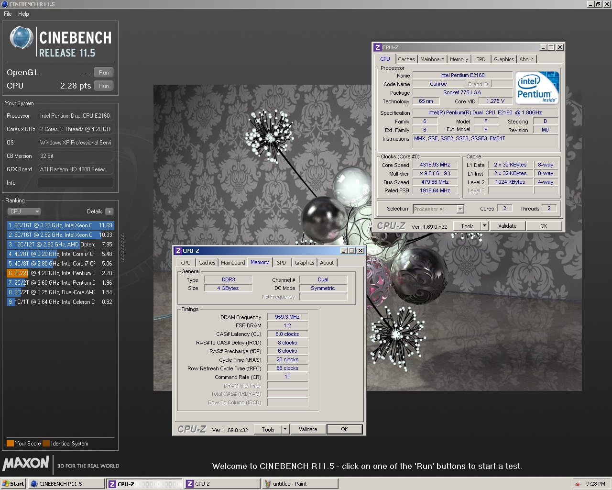The height and width of the screenshot is (490, 612).
Task: Select ranking row 8C/16T @ 3.33 GHz Intel Xeon
Action: point(60,225)
